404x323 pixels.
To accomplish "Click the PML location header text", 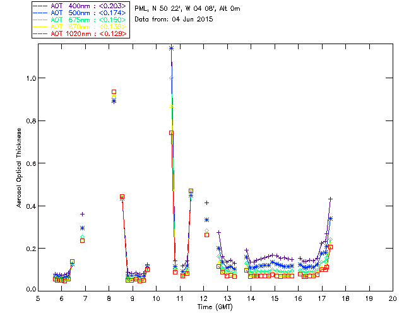I will point(187,8).
